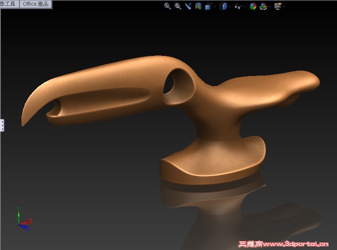This screenshot has height=250, width=337.
Task: Expand the Apply Scene dropdown arrow
Action: tap(270, 7)
